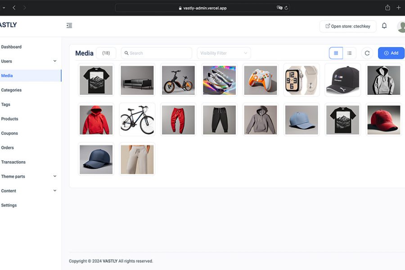Select the light gray hoodie thumbnail

coord(383,80)
